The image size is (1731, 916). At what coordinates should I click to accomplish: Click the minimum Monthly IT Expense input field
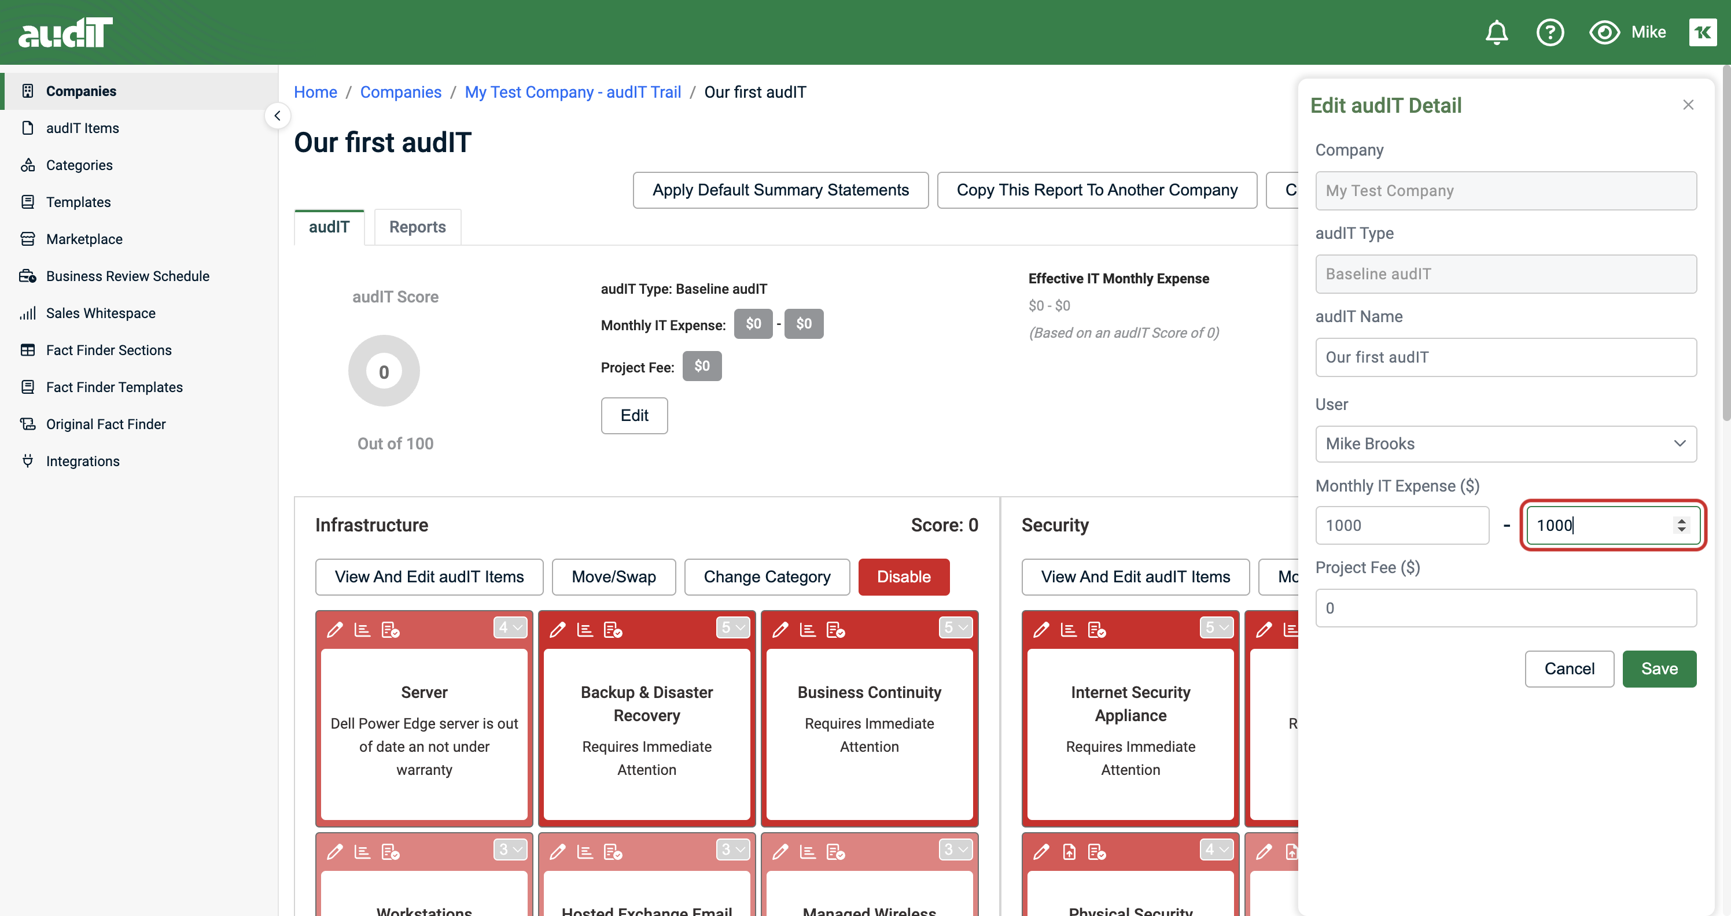(1402, 525)
